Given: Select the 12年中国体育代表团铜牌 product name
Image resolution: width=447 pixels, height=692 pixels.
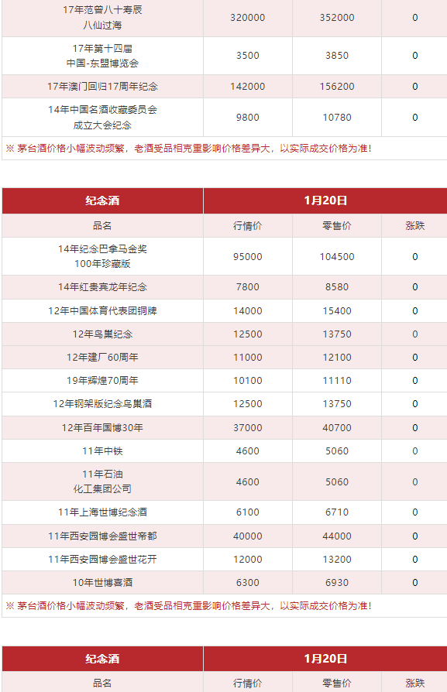Looking at the screenshot, I should (102, 311).
